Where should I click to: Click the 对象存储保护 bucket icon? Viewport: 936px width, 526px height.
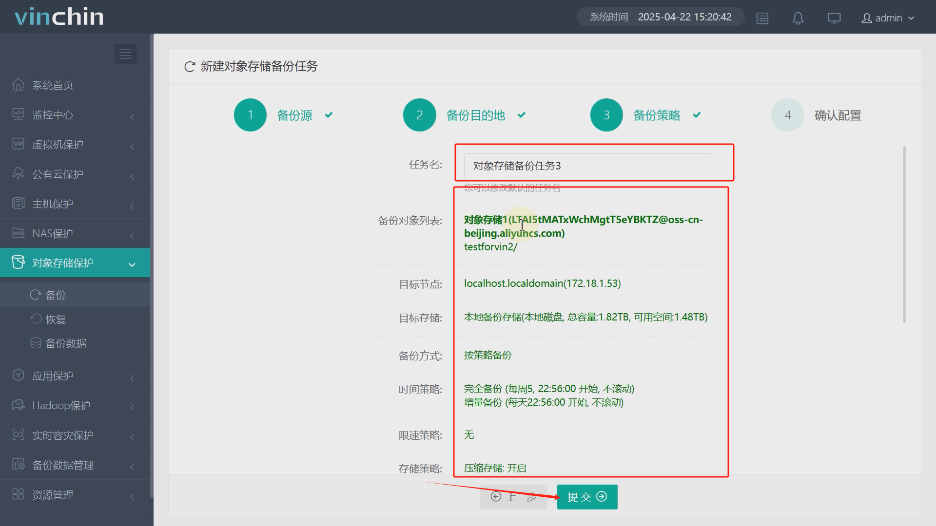pos(18,263)
